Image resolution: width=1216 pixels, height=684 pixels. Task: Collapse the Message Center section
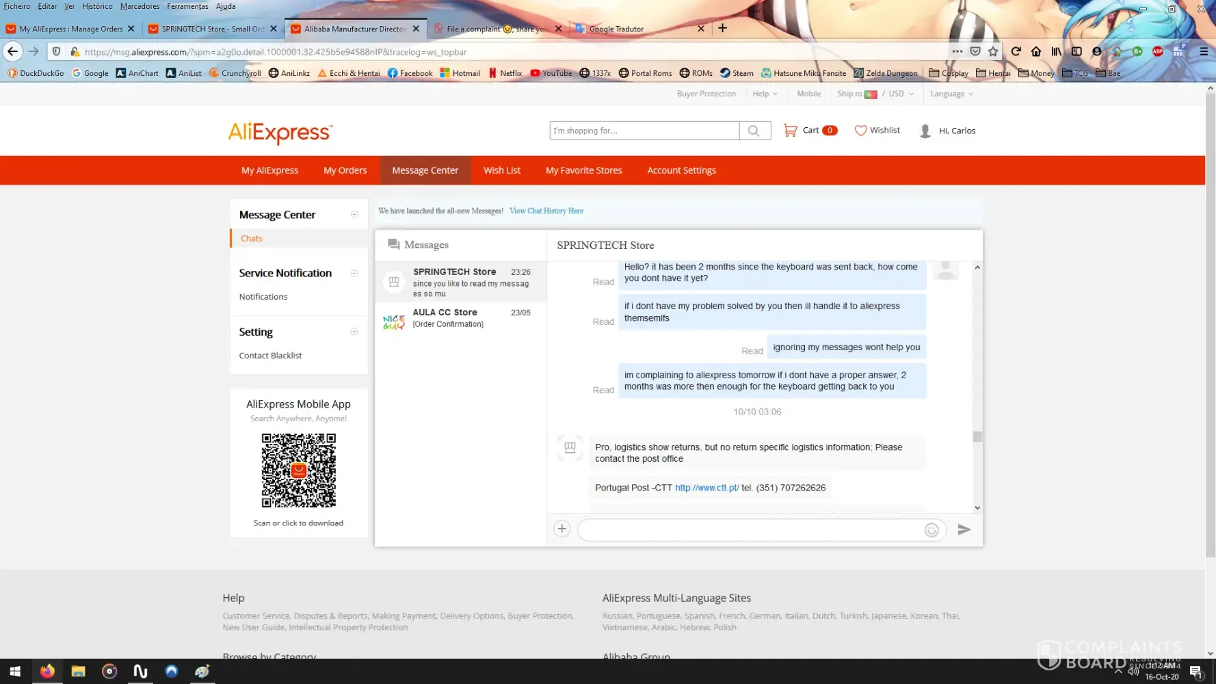(354, 215)
